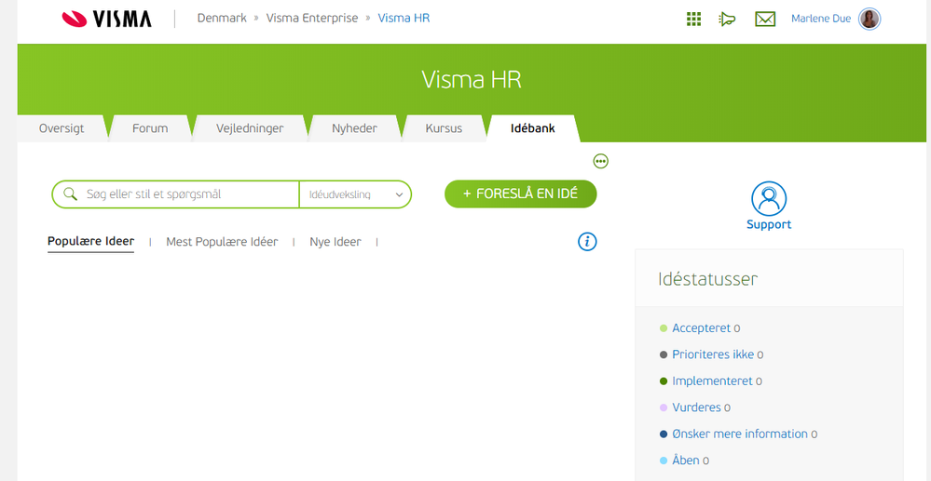Click the magnifier search icon
The image size is (931, 481).
pyautogui.click(x=71, y=194)
